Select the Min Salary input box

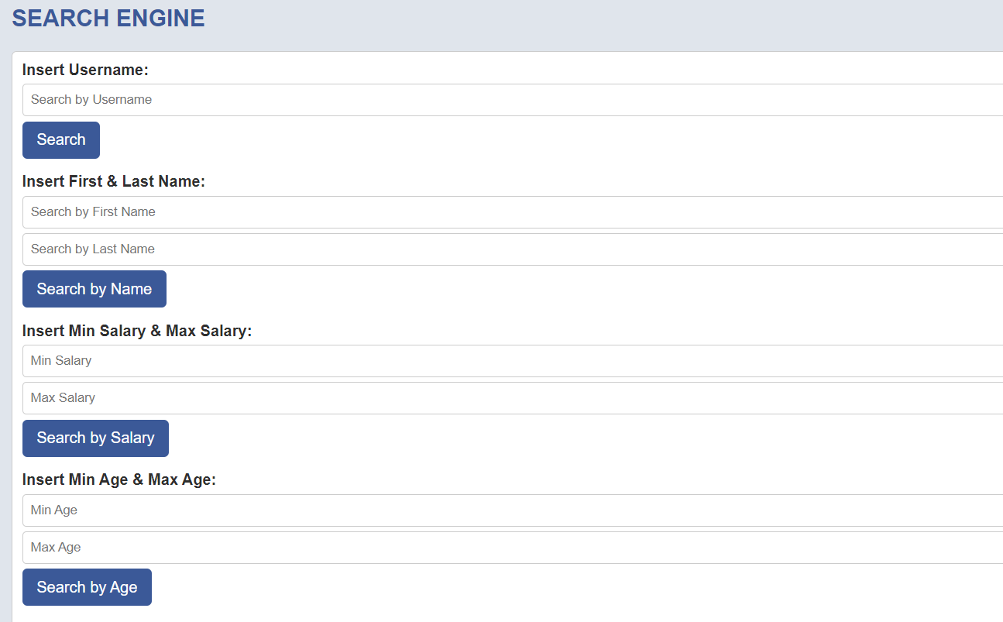[x=513, y=361]
